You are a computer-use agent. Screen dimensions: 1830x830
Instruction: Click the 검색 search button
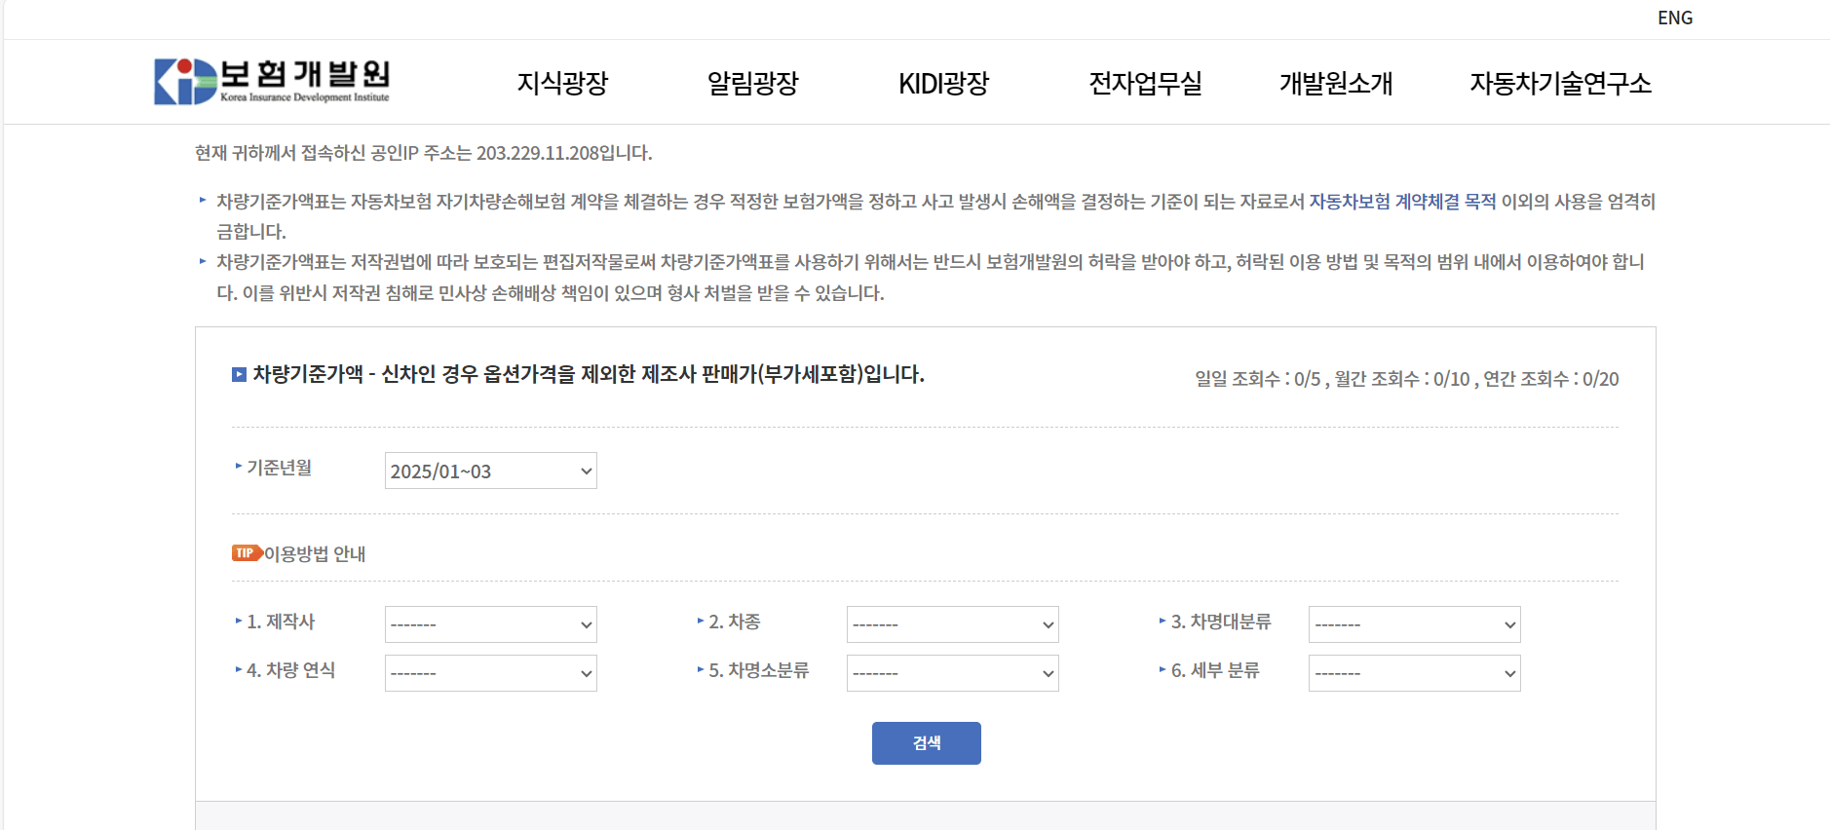[x=926, y=742]
